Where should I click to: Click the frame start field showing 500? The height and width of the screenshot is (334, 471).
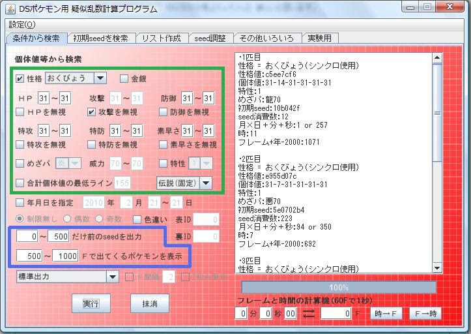29,256
